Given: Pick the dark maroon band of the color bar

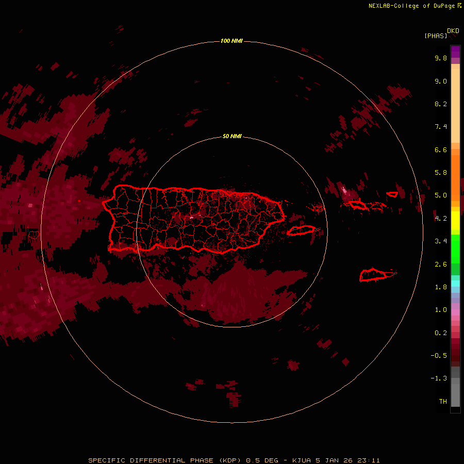Looking at the screenshot, I should coord(455,352).
